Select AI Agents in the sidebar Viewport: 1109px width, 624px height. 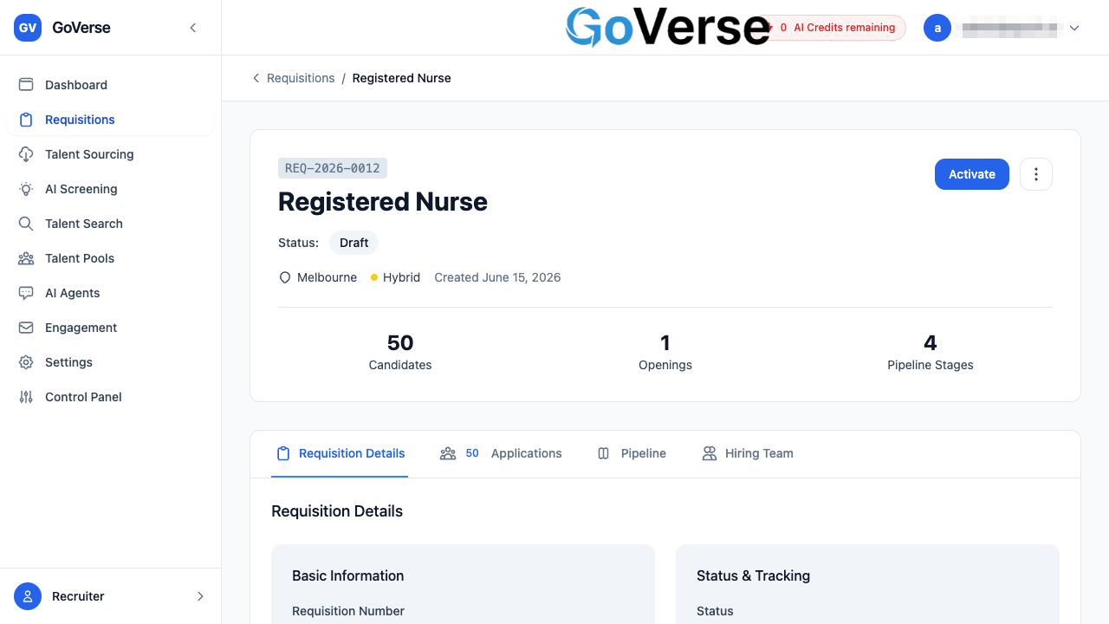110,293
